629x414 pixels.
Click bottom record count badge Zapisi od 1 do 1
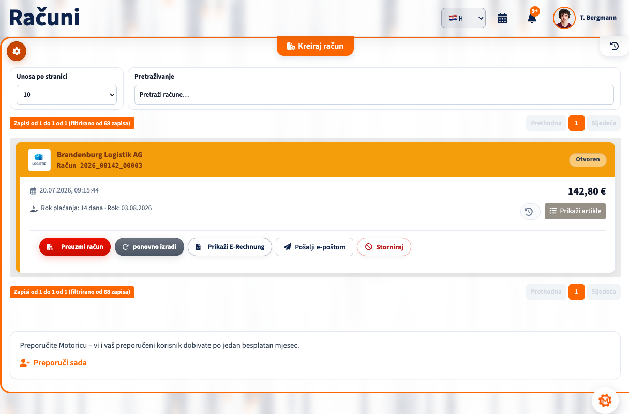point(72,292)
